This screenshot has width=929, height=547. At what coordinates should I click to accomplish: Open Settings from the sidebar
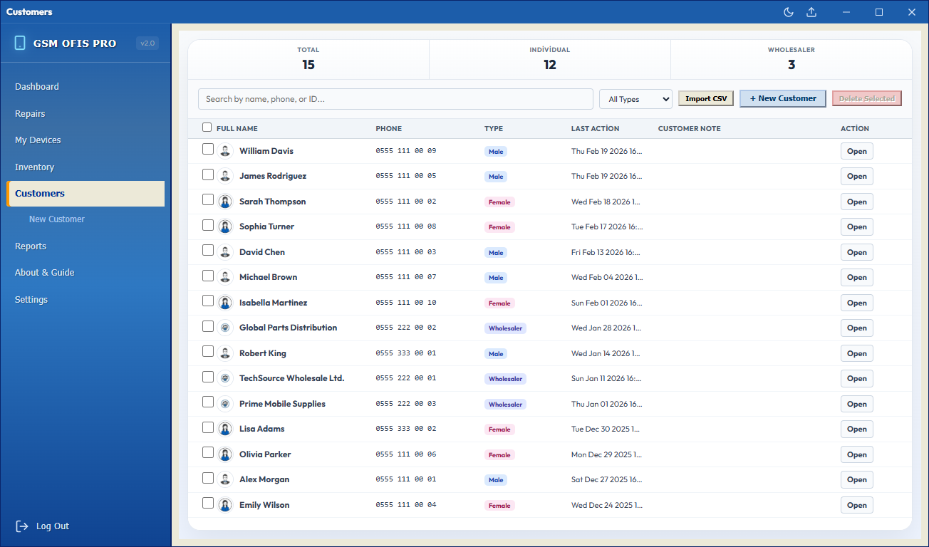(x=85, y=300)
